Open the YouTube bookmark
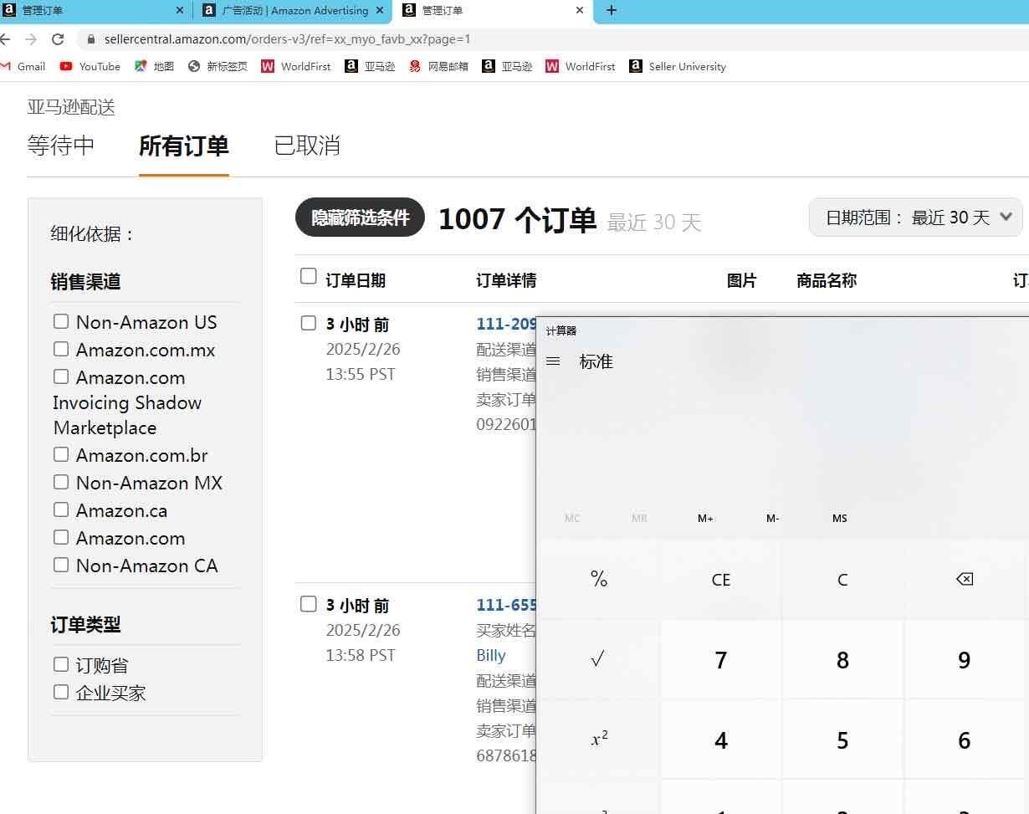Screen dimensions: 1029x814 (x=90, y=66)
